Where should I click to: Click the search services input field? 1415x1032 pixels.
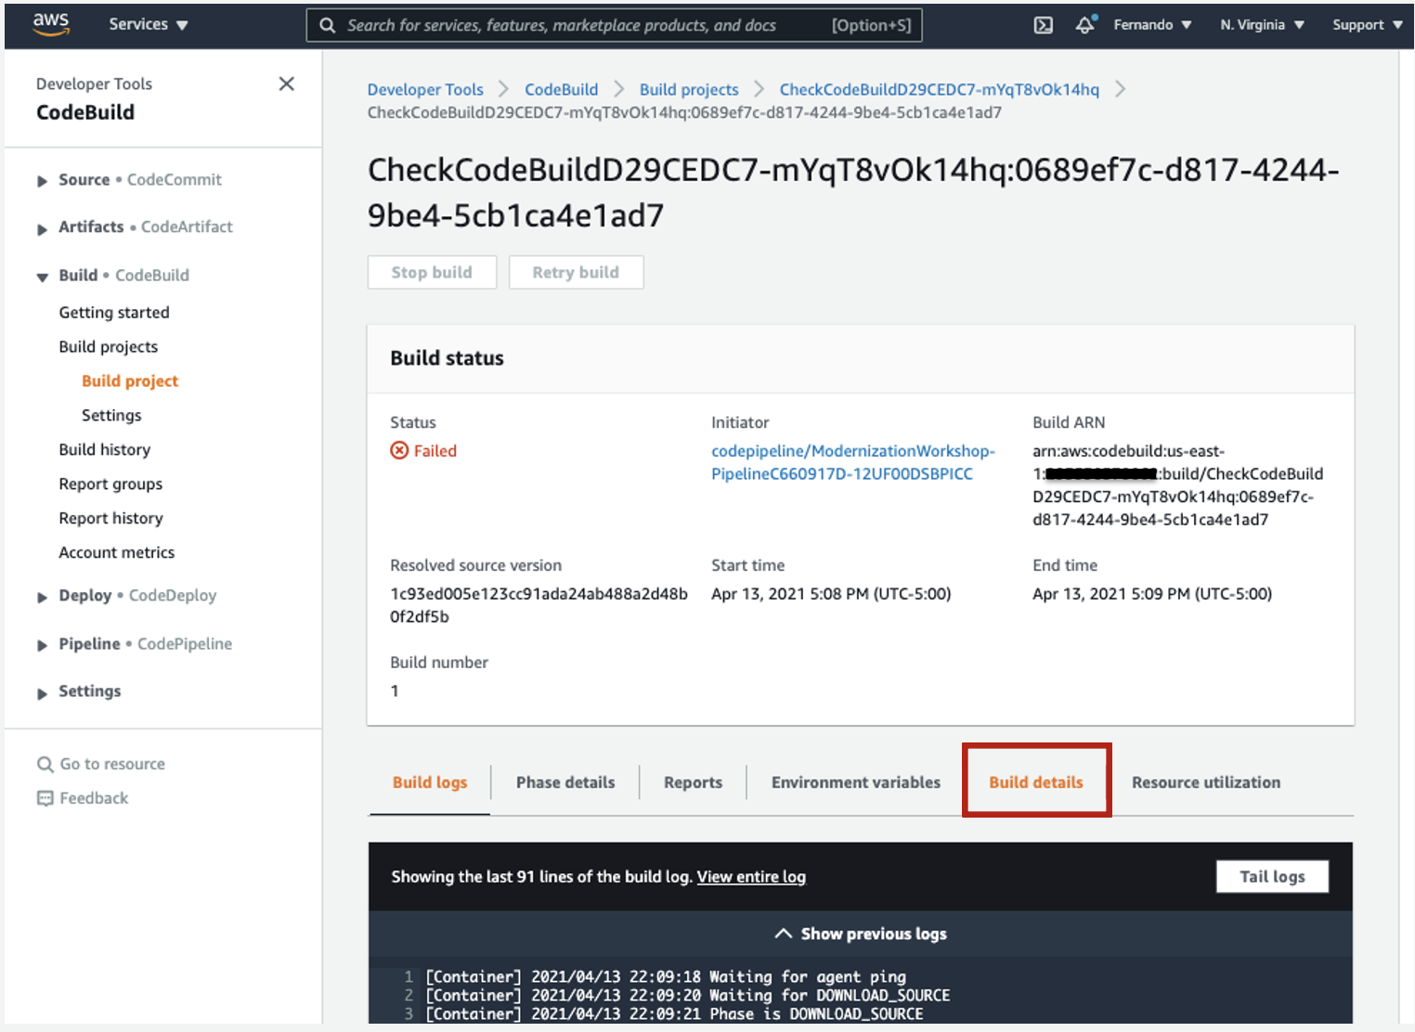pyautogui.click(x=614, y=25)
